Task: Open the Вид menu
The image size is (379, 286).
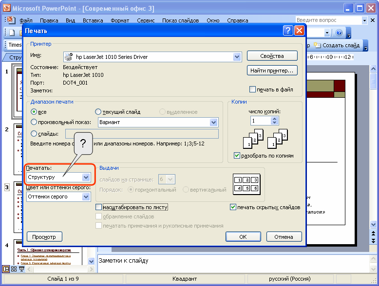Action: 70,20
